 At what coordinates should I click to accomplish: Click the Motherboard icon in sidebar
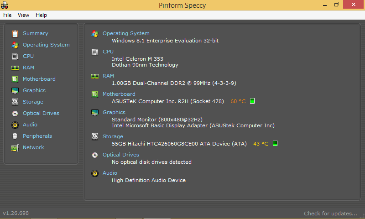coord(15,79)
